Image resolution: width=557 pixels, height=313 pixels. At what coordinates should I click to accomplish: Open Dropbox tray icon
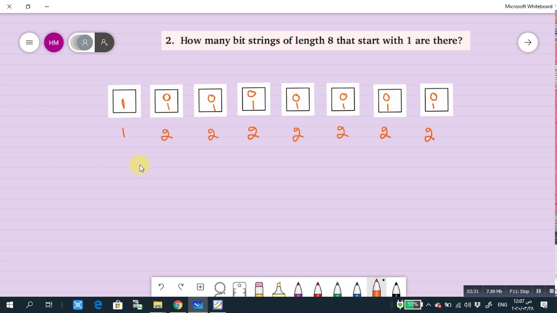coord(478,305)
